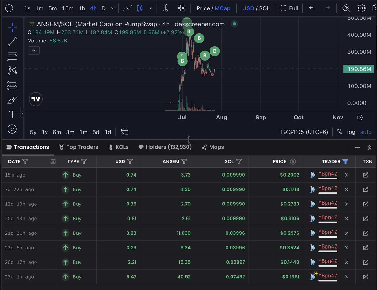This screenshot has height=290, width=377.
Task: Enter Full screen mode
Action: (x=289, y=8)
